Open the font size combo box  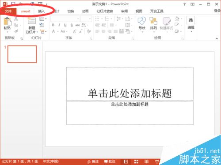click(86, 19)
